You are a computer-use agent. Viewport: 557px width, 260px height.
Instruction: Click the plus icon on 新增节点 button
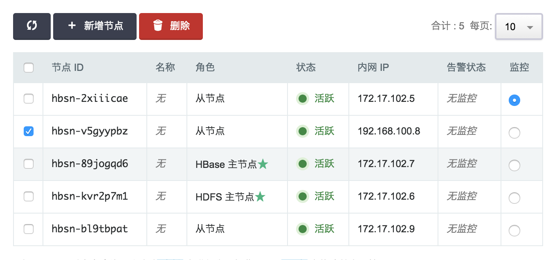pos(72,26)
